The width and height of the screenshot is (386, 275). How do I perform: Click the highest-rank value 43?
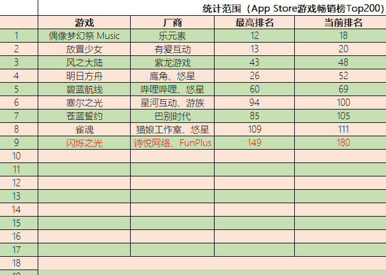[254, 62]
